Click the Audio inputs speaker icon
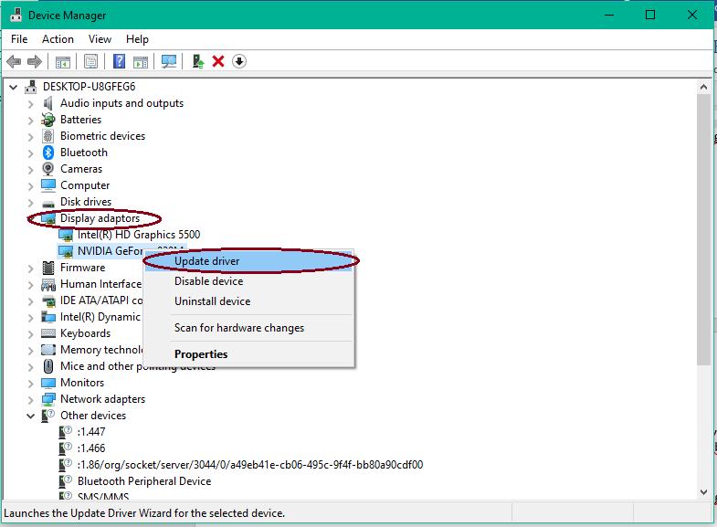The width and height of the screenshot is (717, 527). tap(48, 103)
